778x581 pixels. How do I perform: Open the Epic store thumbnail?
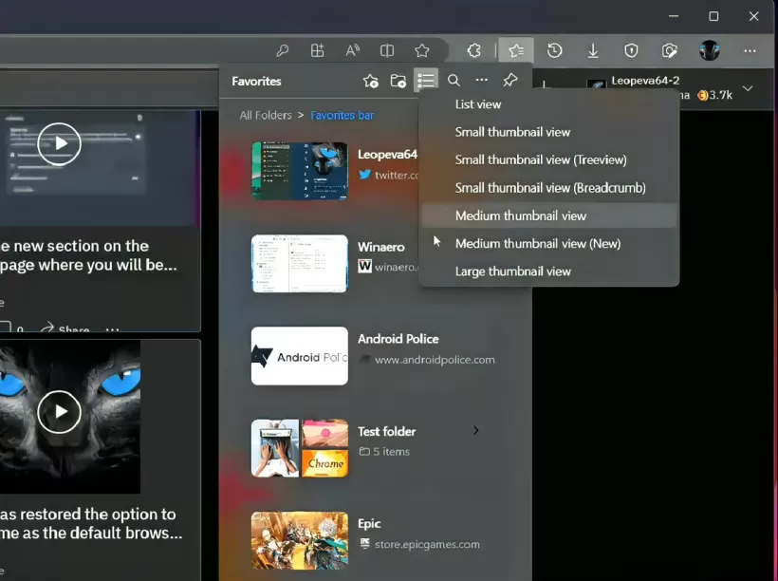tap(300, 541)
